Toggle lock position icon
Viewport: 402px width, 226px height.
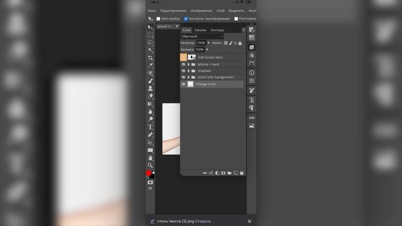coord(235,43)
